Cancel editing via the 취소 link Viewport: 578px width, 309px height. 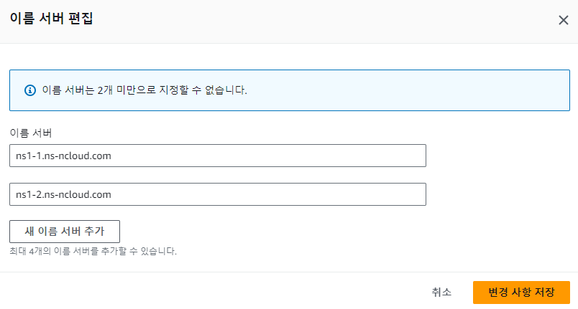(x=441, y=292)
